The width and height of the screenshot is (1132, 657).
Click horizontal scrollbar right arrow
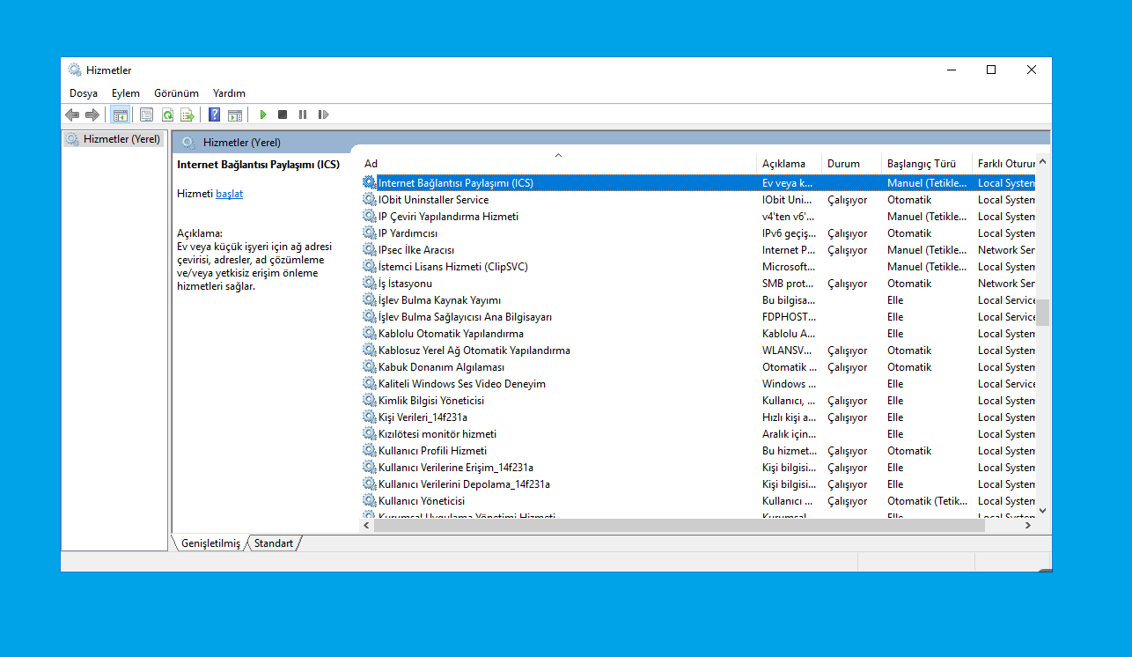(x=1027, y=525)
